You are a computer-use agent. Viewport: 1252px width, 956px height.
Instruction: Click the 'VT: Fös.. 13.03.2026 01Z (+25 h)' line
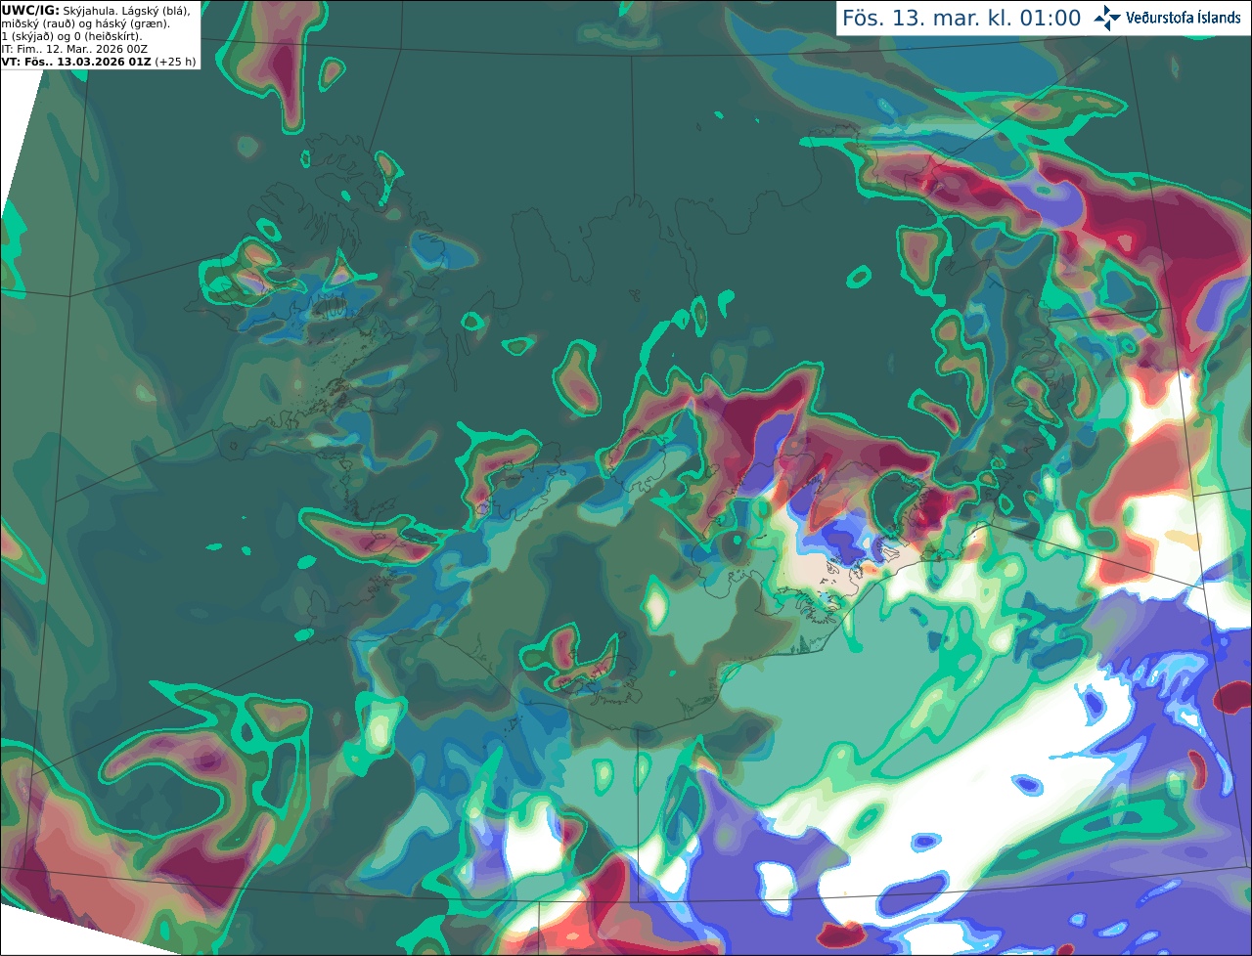click(99, 62)
